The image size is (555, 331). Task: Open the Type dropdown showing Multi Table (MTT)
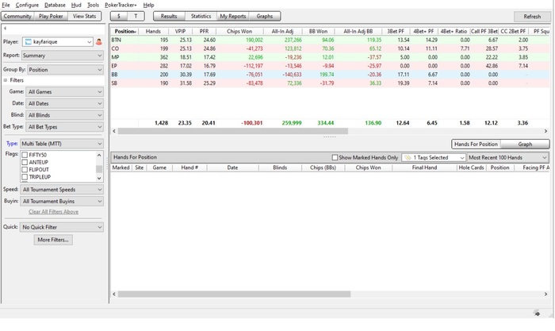[x=62, y=144]
